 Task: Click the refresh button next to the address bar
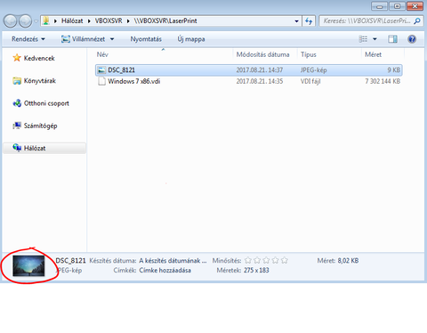click(309, 21)
